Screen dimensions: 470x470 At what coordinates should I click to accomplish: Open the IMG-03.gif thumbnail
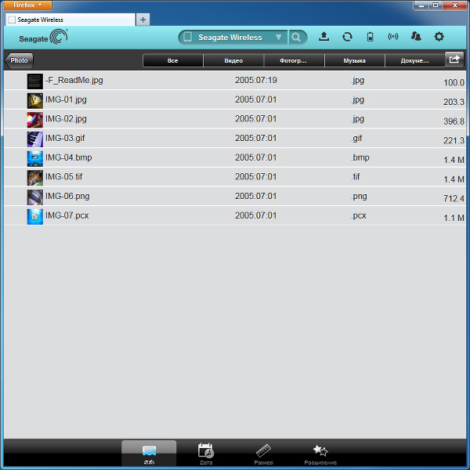pos(35,139)
